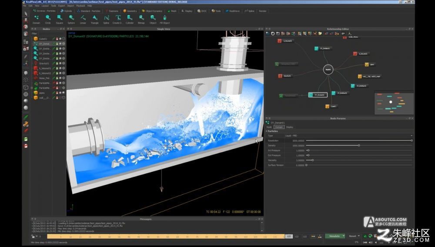Select the Gravity01 node in Relationship Editor
This screenshot has height=247, width=435.
pyautogui.click(x=285, y=76)
